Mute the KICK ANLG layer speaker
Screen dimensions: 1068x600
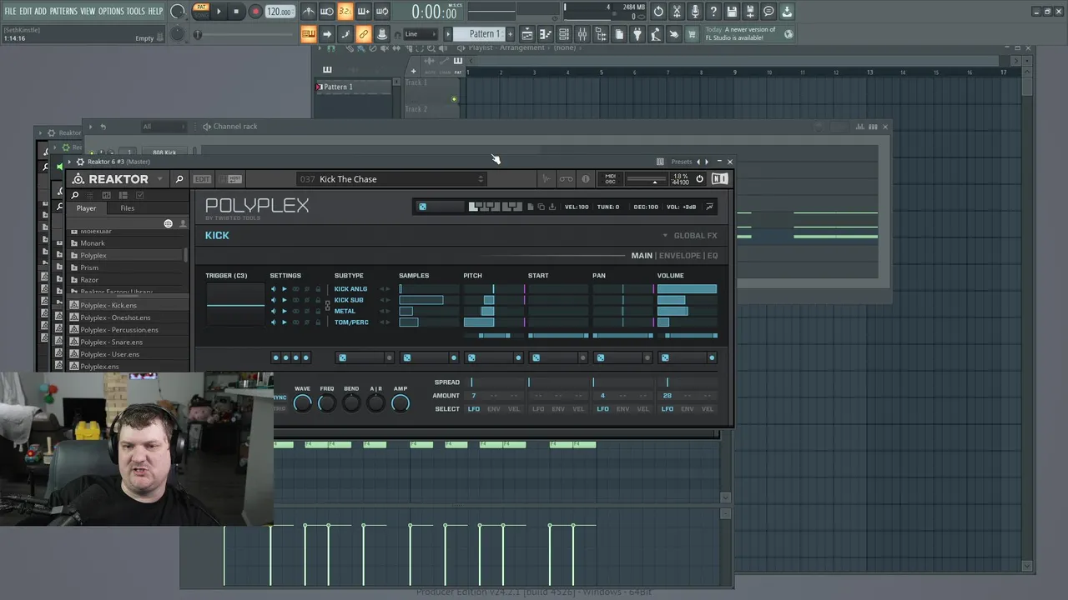click(x=273, y=289)
